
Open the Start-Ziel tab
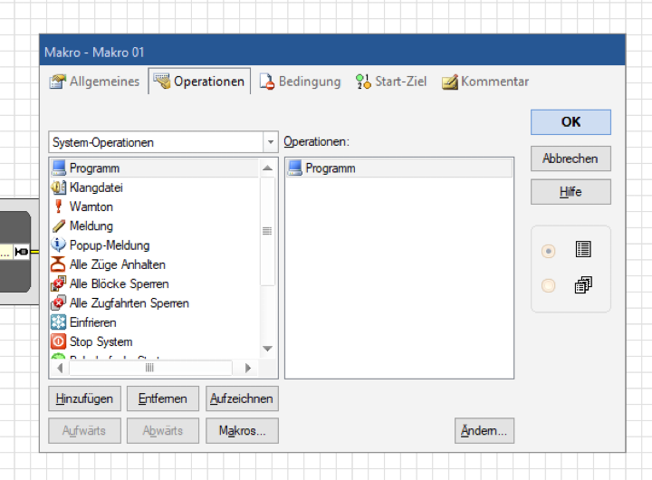(x=391, y=82)
